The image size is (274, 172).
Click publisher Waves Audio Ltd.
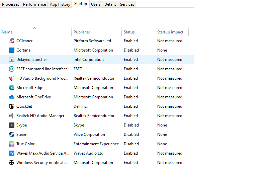coord(89,153)
